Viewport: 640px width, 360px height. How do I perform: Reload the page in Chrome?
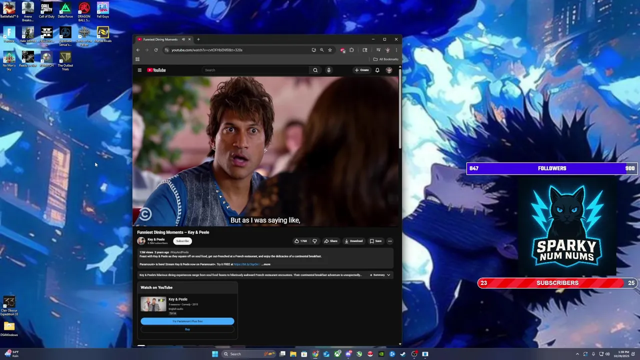156,50
